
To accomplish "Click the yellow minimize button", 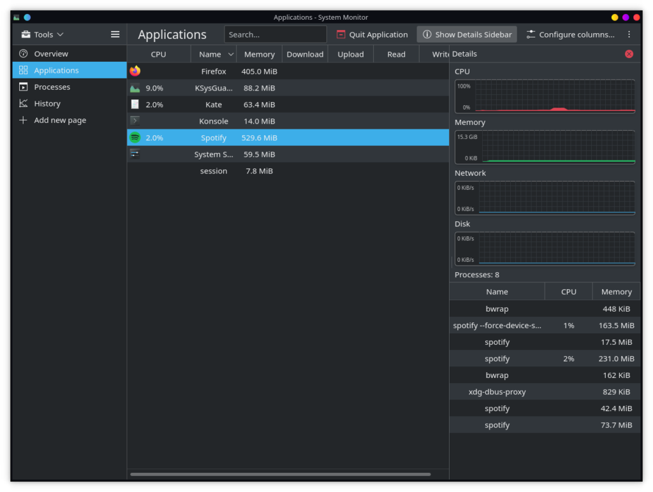I will click(615, 17).
